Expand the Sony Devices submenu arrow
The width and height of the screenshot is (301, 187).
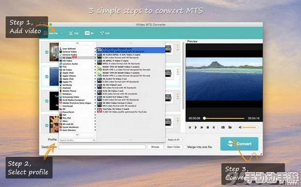tap(95, 130)
